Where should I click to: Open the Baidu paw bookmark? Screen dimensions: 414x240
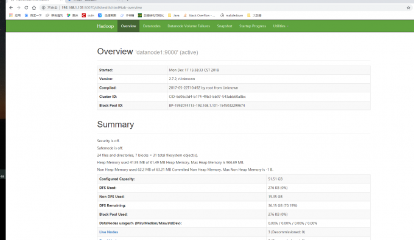pyautogui.click(x=33, y=15)
